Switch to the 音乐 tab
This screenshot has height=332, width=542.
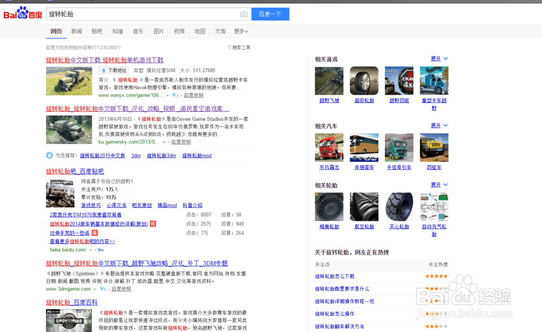coord(138,31)
